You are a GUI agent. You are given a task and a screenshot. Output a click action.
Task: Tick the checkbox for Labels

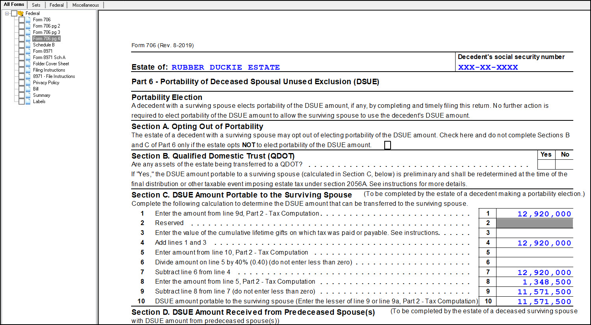(22, 102)
